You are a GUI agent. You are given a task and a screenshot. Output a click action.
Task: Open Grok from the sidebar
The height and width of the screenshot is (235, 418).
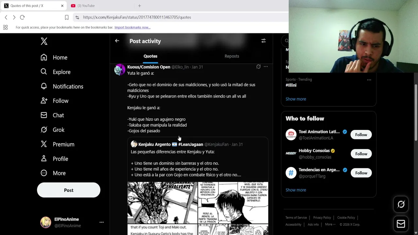pyautogui.click(x=53, y=130)
